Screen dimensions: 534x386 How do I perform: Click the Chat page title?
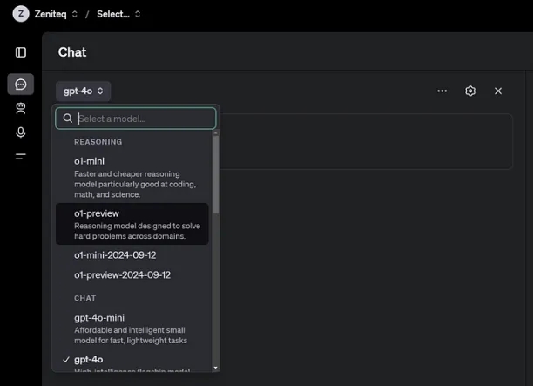coord(72,52)
